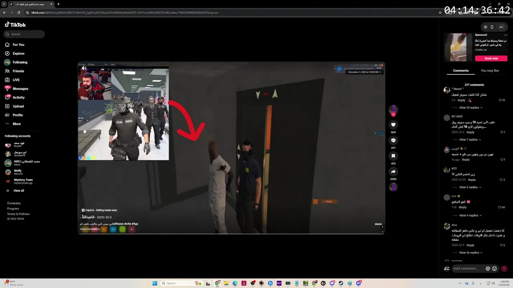
Task: Post comment with red arrow button
Action: point(504,269)
